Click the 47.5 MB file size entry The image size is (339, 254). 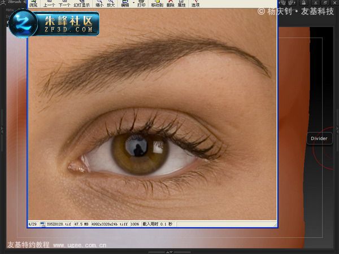81,224
